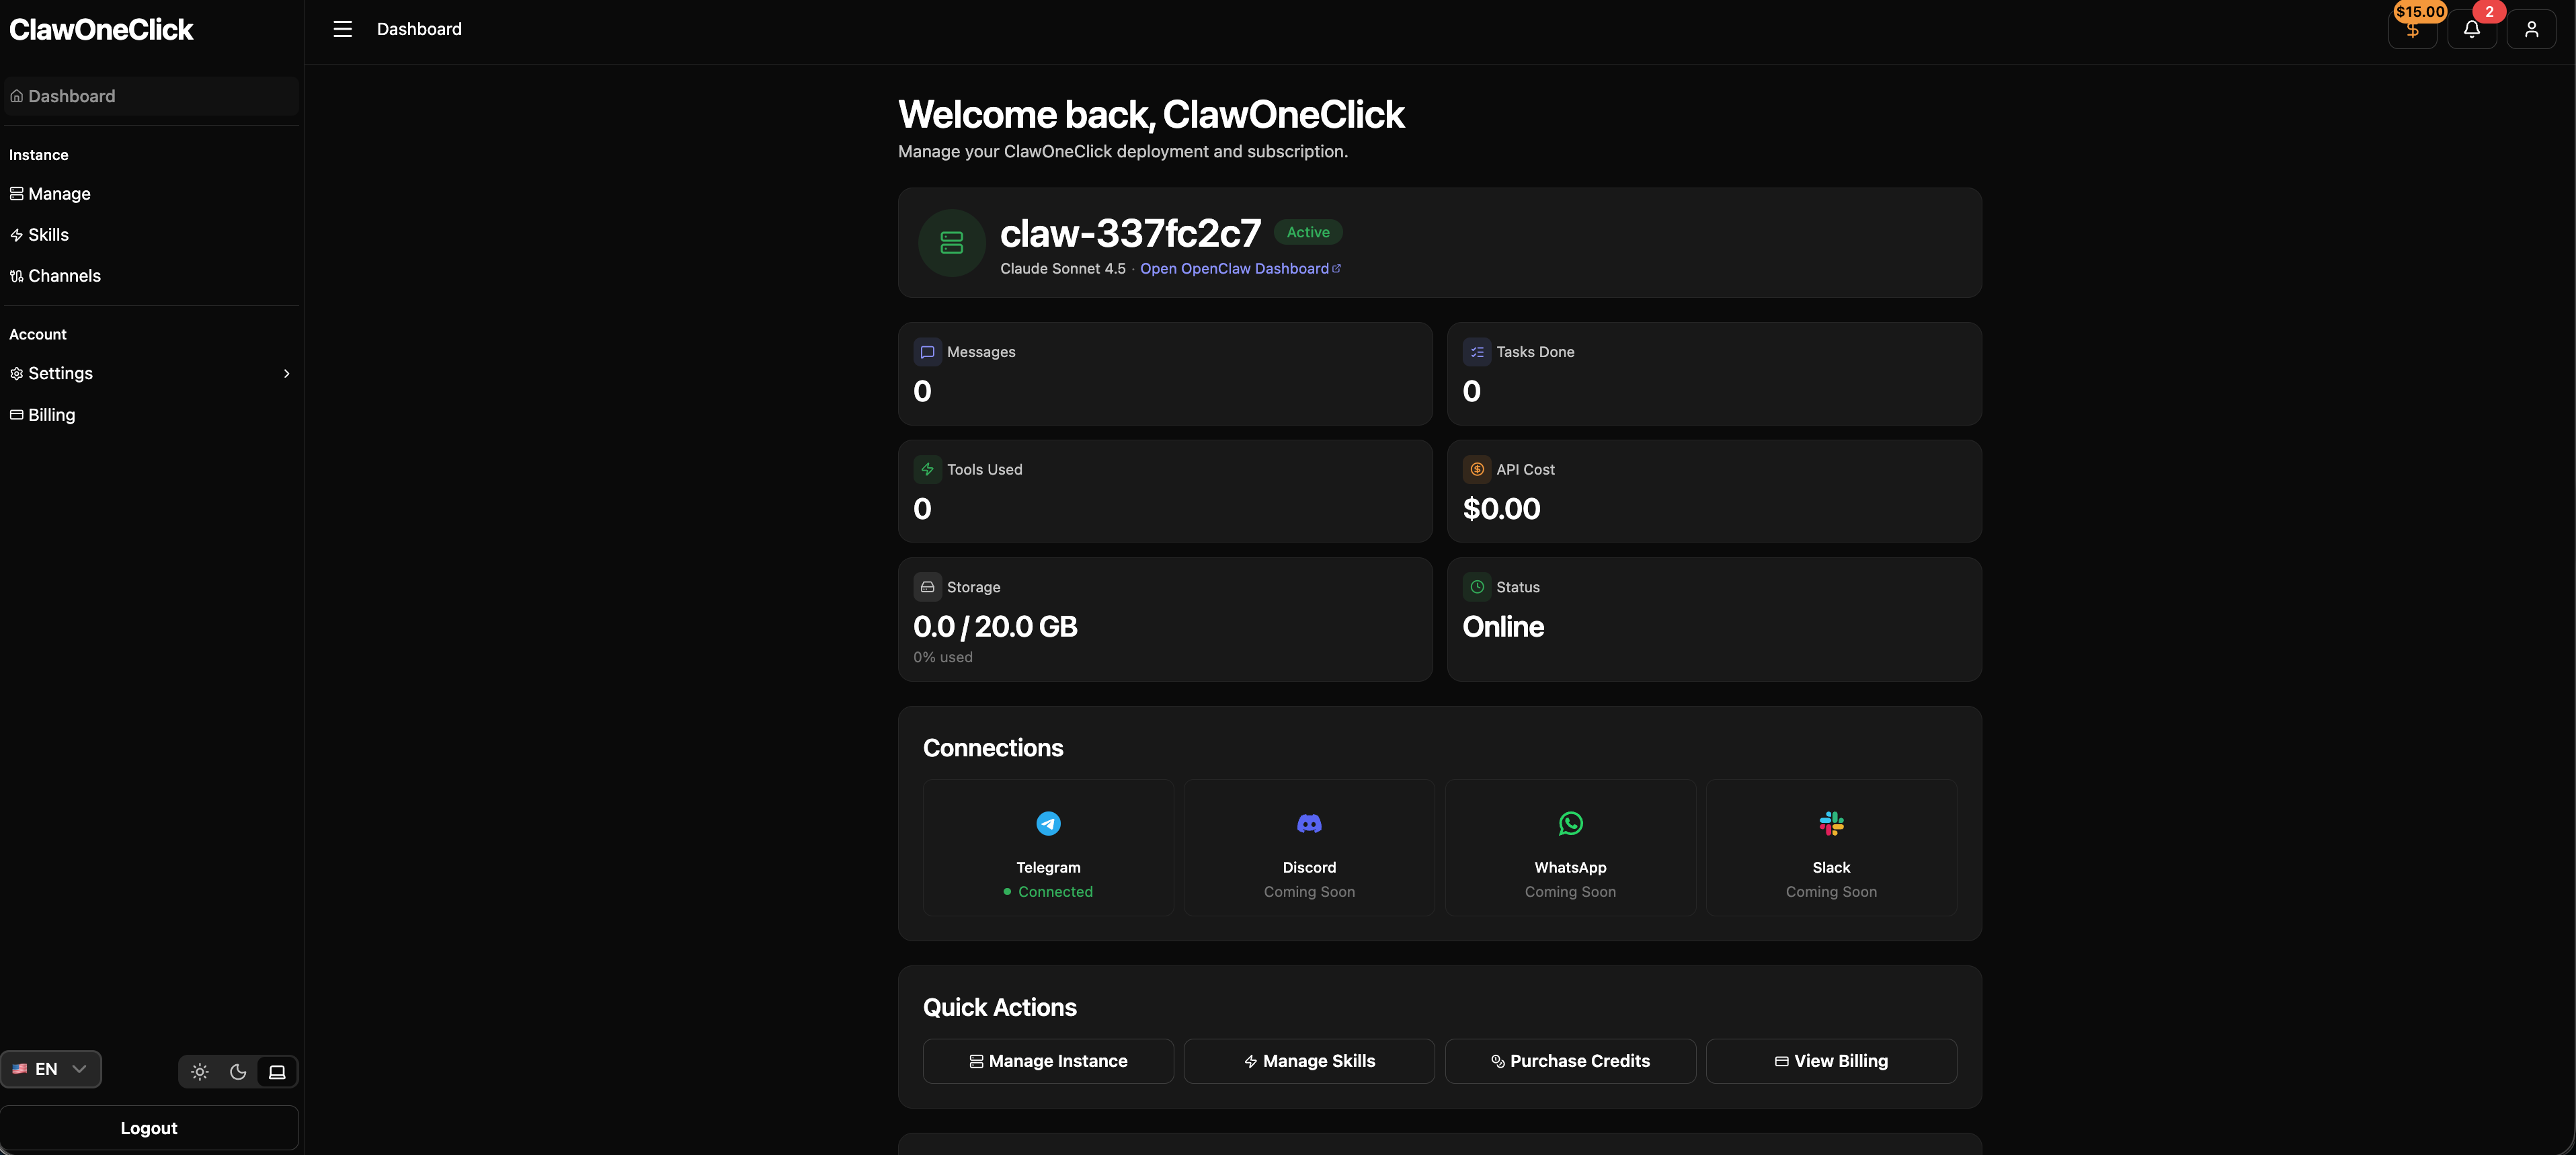The width and height of the screenshot is (2576, 1155).
Task: Click the Active status badge
Action: coord(1308,231)
